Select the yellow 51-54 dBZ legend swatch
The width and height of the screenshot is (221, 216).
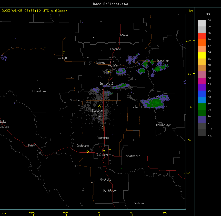point(202,55)
